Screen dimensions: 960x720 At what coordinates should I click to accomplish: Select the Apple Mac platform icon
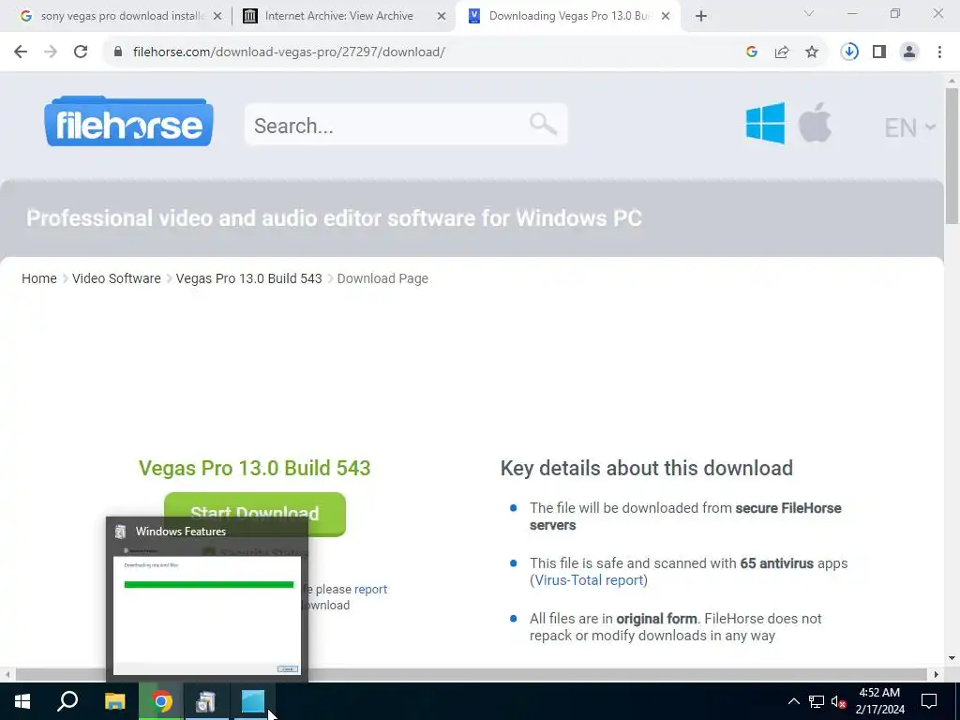(x=815, y=122)
